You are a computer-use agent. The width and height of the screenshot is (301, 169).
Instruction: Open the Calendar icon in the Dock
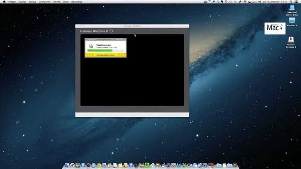[110, 165]
